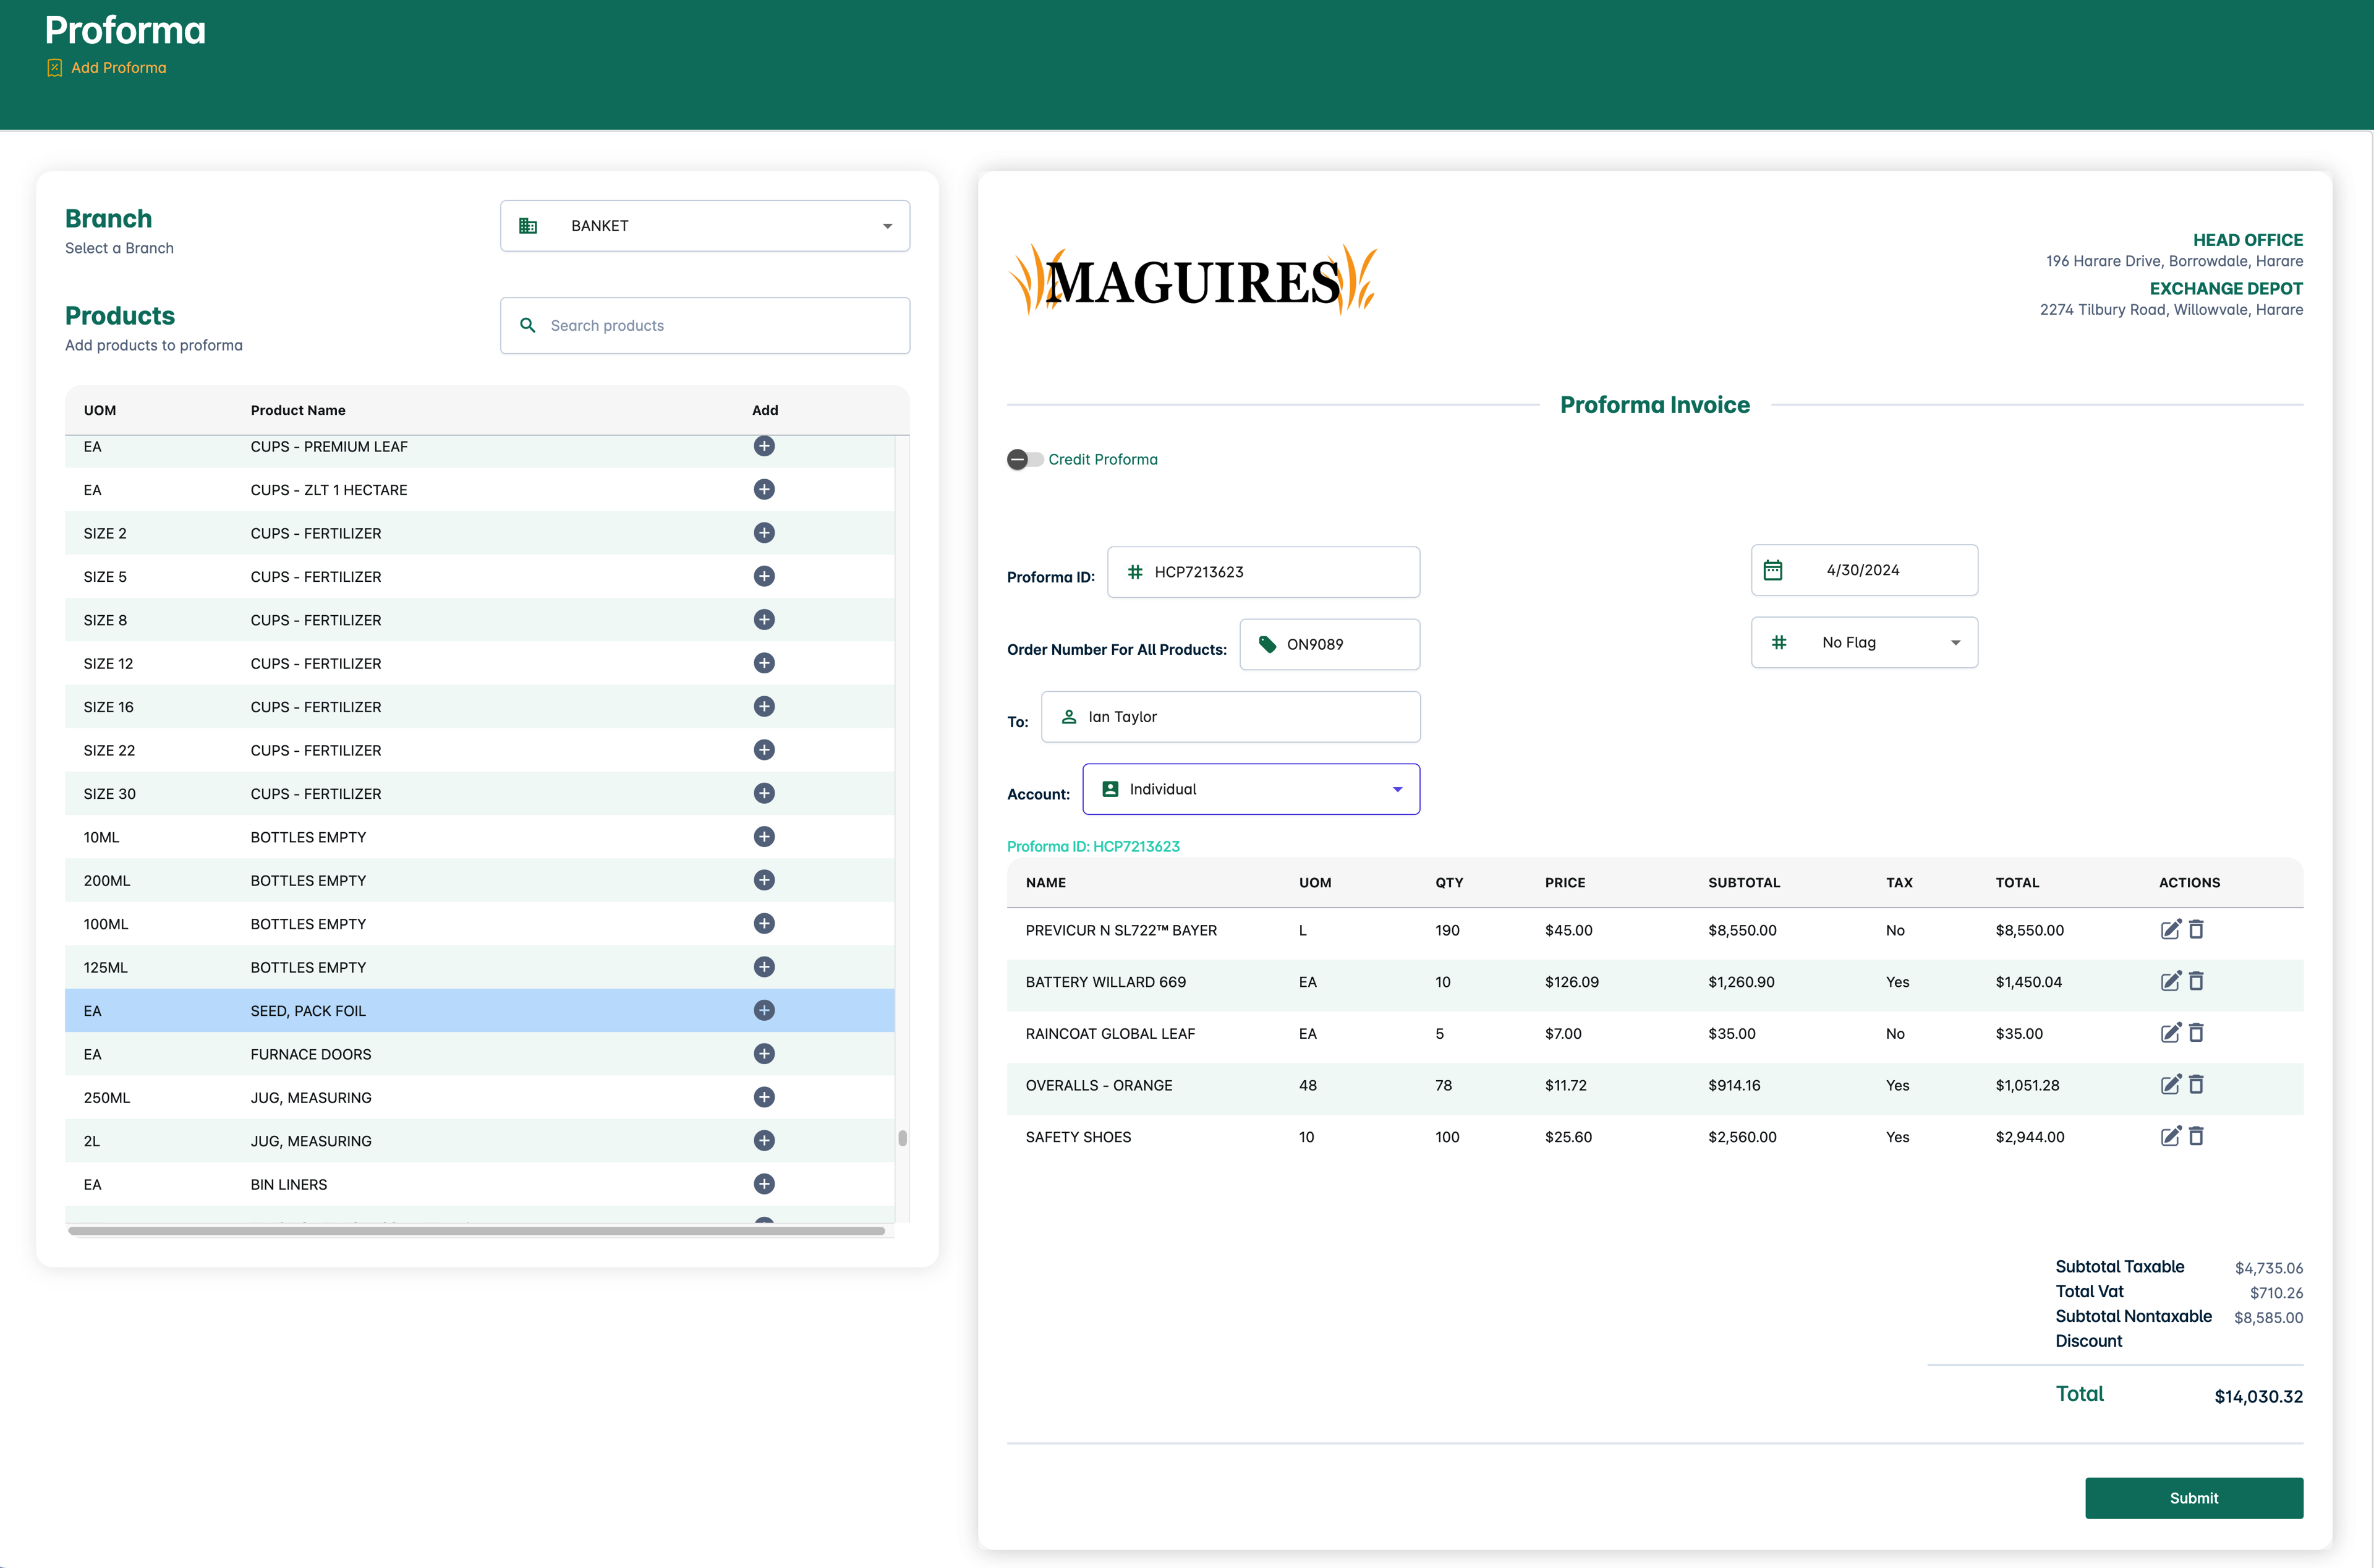The width and height of the screenshot is (2374, 1568).
Task: Add SIZE 5 CUPS - FERTILIZER
Action: coord(764,576)
